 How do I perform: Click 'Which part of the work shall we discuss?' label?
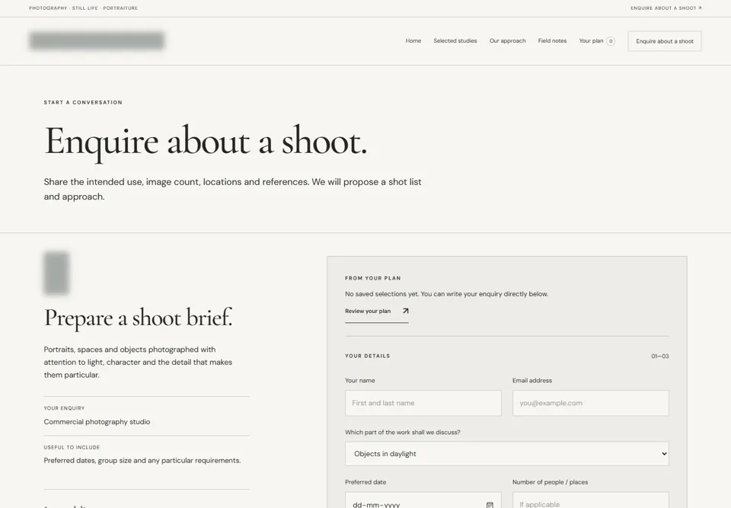(x=402, y=433)
